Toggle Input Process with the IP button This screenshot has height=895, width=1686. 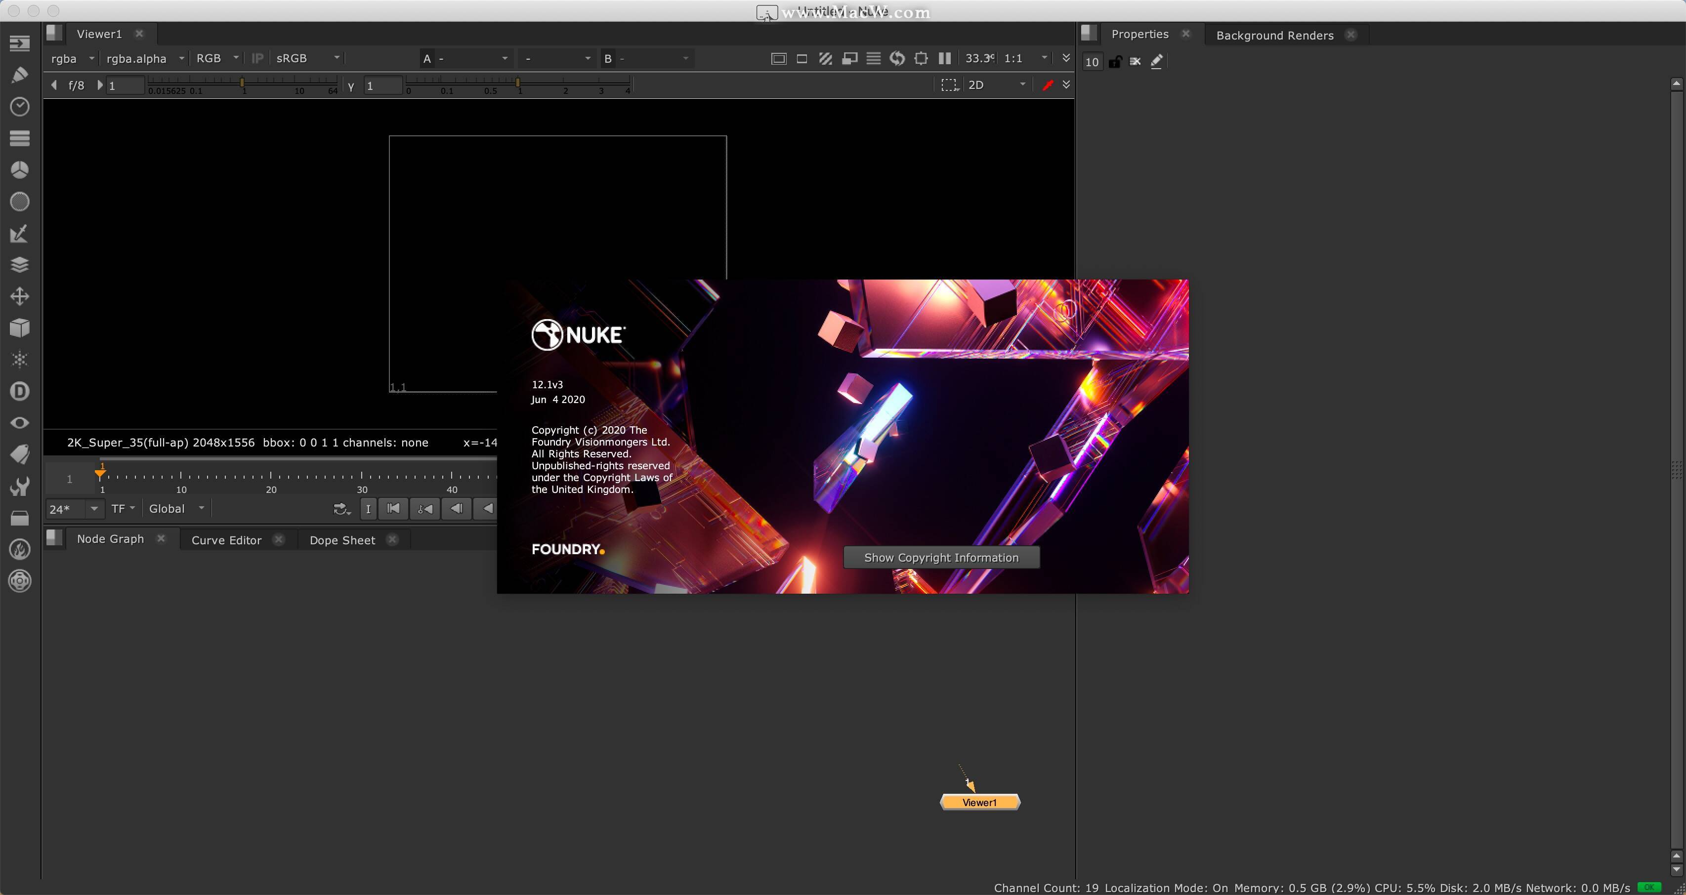point(257,58)
